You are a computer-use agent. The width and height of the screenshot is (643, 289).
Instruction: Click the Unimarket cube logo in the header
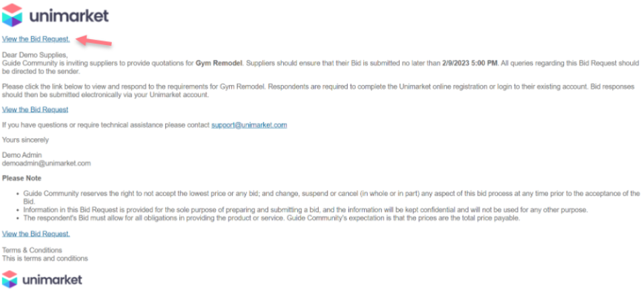[x=13, y=14]
